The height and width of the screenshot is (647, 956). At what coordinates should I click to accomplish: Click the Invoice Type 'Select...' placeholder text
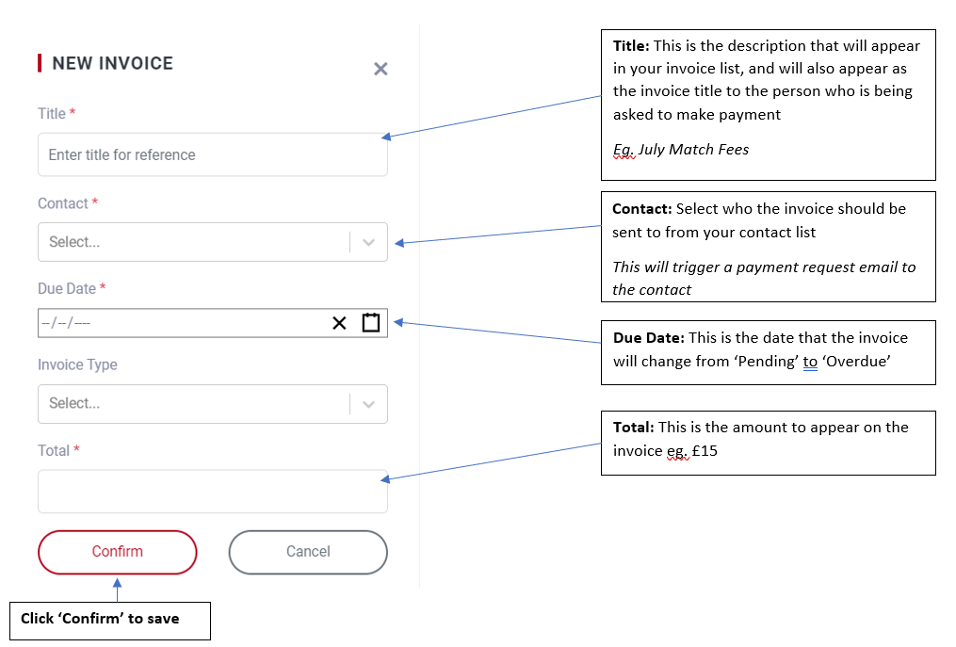pyautogui.click(x=74, y=403)
